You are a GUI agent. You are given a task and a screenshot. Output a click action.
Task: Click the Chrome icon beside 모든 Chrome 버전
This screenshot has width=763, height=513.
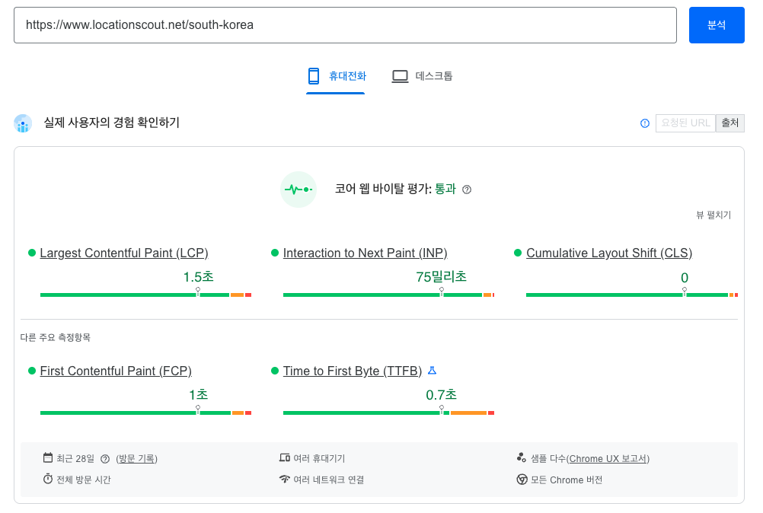[x=522, y=480]
